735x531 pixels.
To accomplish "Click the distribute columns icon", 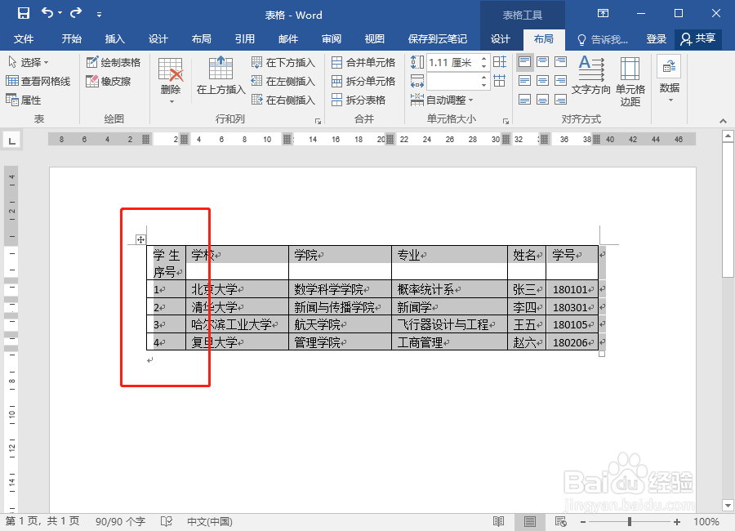I will (500, 81).
